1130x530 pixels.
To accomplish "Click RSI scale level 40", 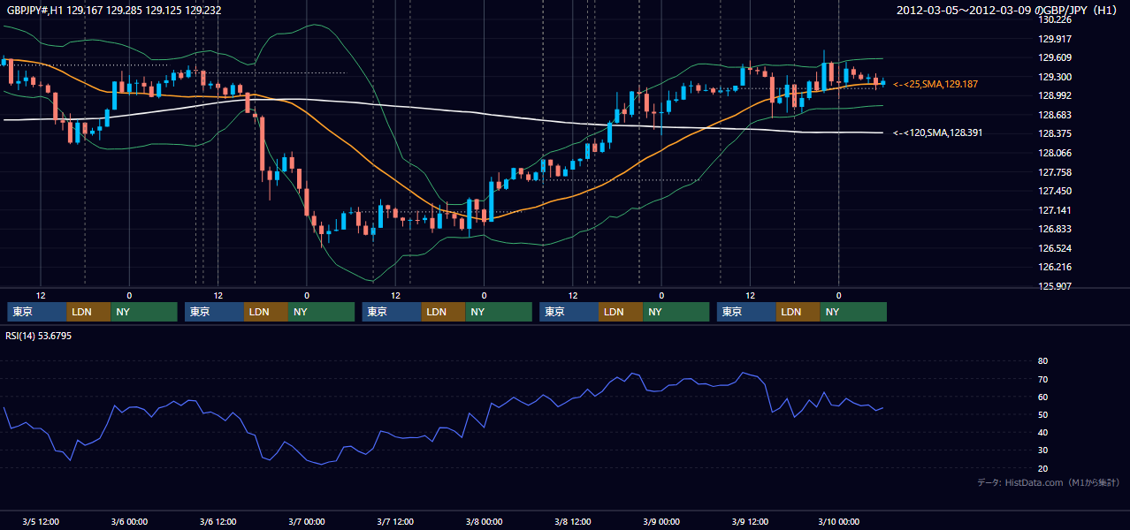I will (x=1042, y=433).
